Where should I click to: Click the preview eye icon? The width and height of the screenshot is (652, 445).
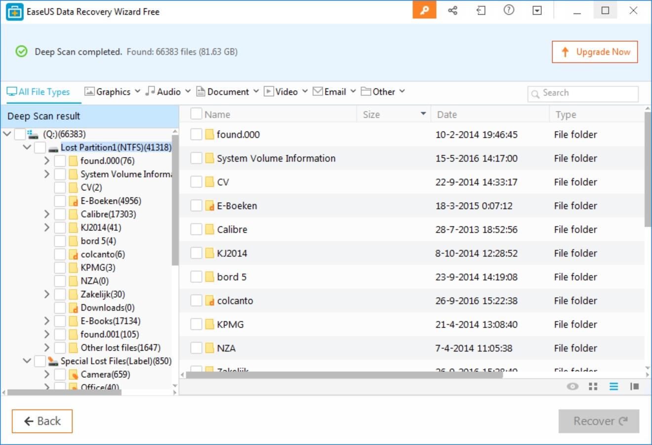pyautogui.click(x=572, y=387)
